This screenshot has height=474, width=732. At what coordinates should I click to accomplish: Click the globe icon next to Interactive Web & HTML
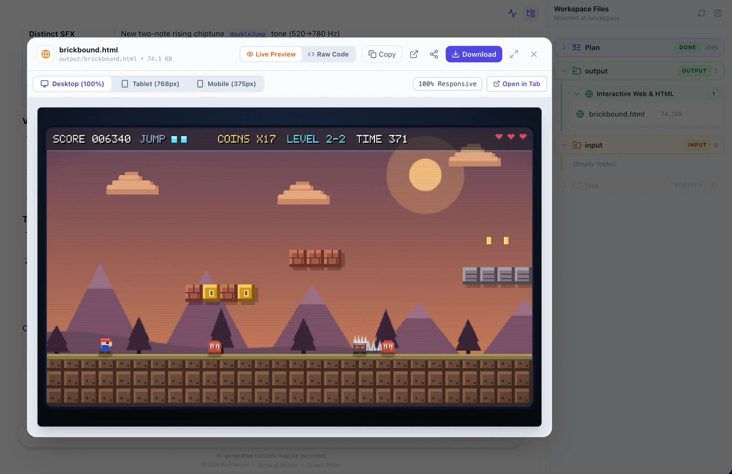pos(589,94)
